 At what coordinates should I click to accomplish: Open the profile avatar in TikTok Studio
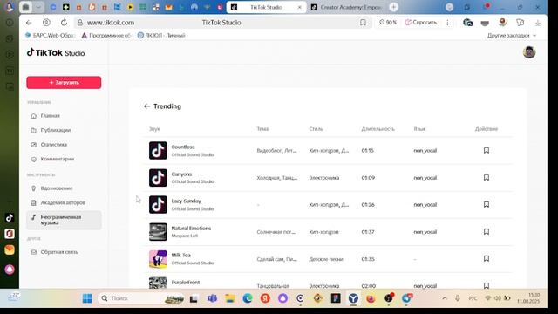coord(529,52)
